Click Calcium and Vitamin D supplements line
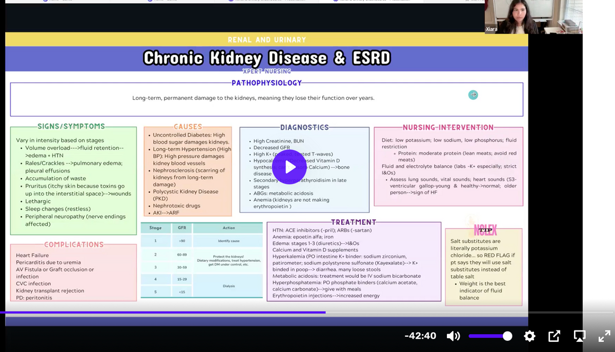 point(315,250)
